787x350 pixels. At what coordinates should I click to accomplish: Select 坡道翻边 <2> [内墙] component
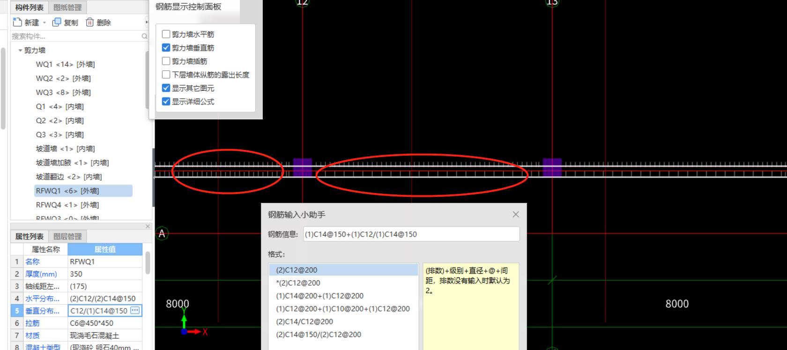69,177
